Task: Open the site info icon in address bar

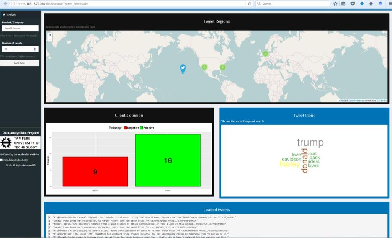Action: (13, 4)
